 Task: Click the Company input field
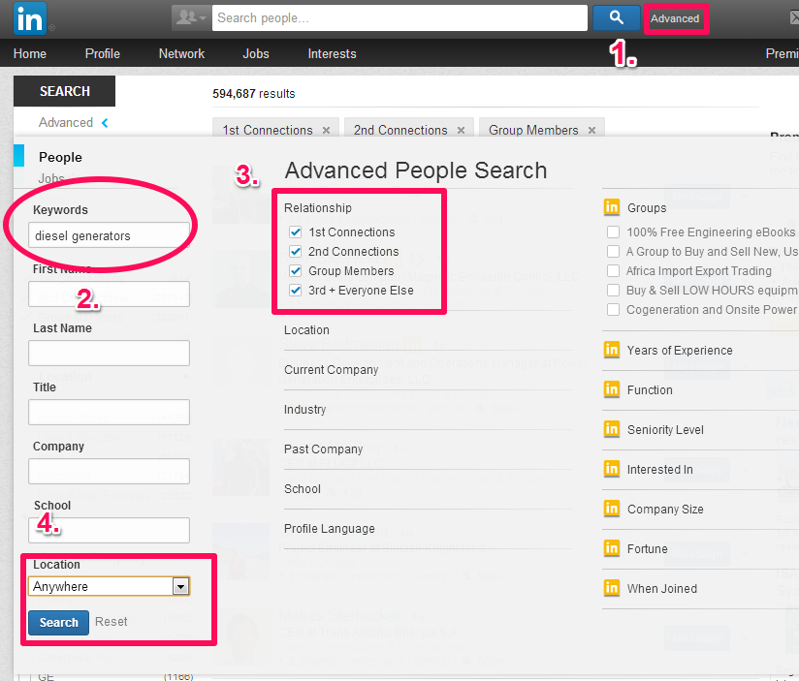[x=109, y=472]
